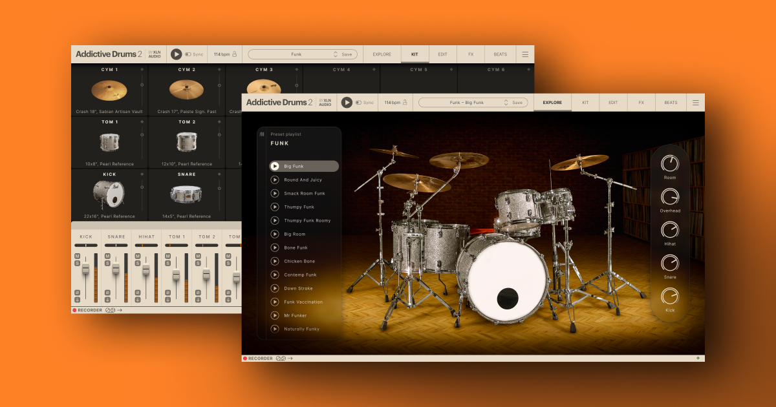Play transport in the back Kit window
Screen dimensions: 776x407
176,54
